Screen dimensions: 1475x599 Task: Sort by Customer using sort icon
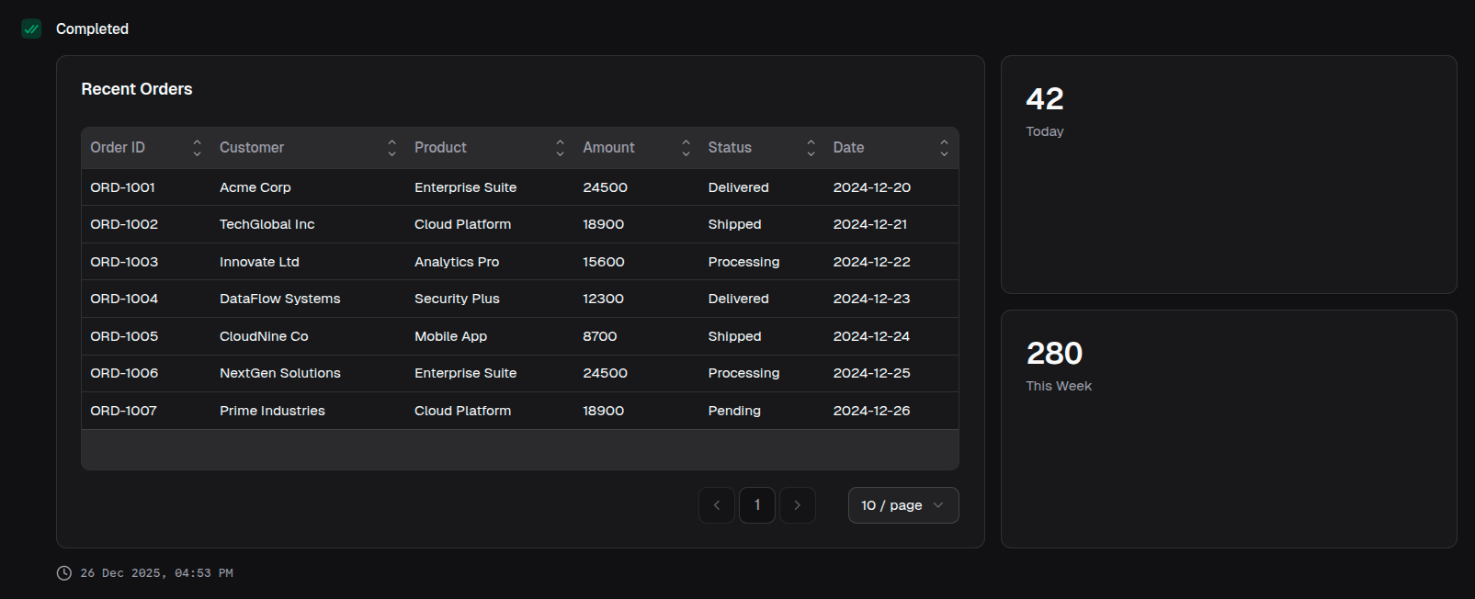pyautogui.click(x=391, y=148)
